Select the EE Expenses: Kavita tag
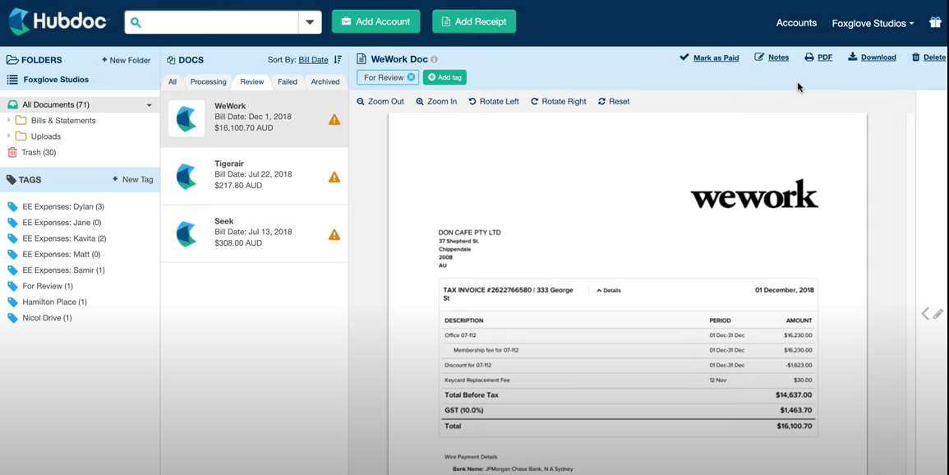Screen dimensions: 949x475 point(63,238)
